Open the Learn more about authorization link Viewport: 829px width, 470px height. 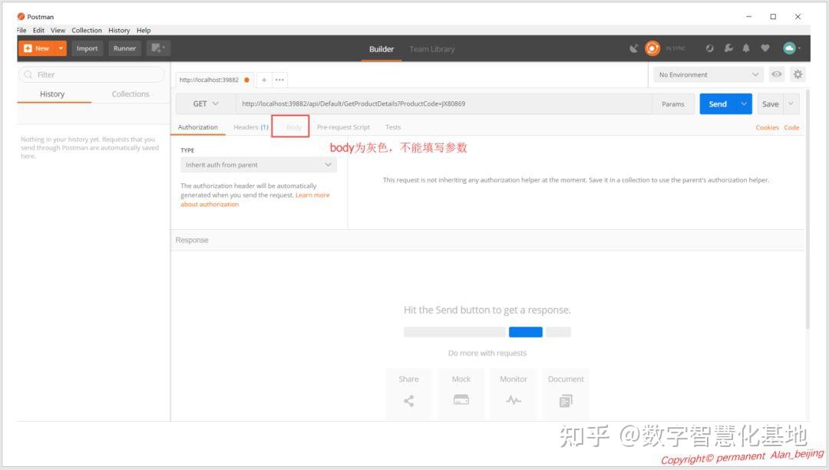(312, 195)
